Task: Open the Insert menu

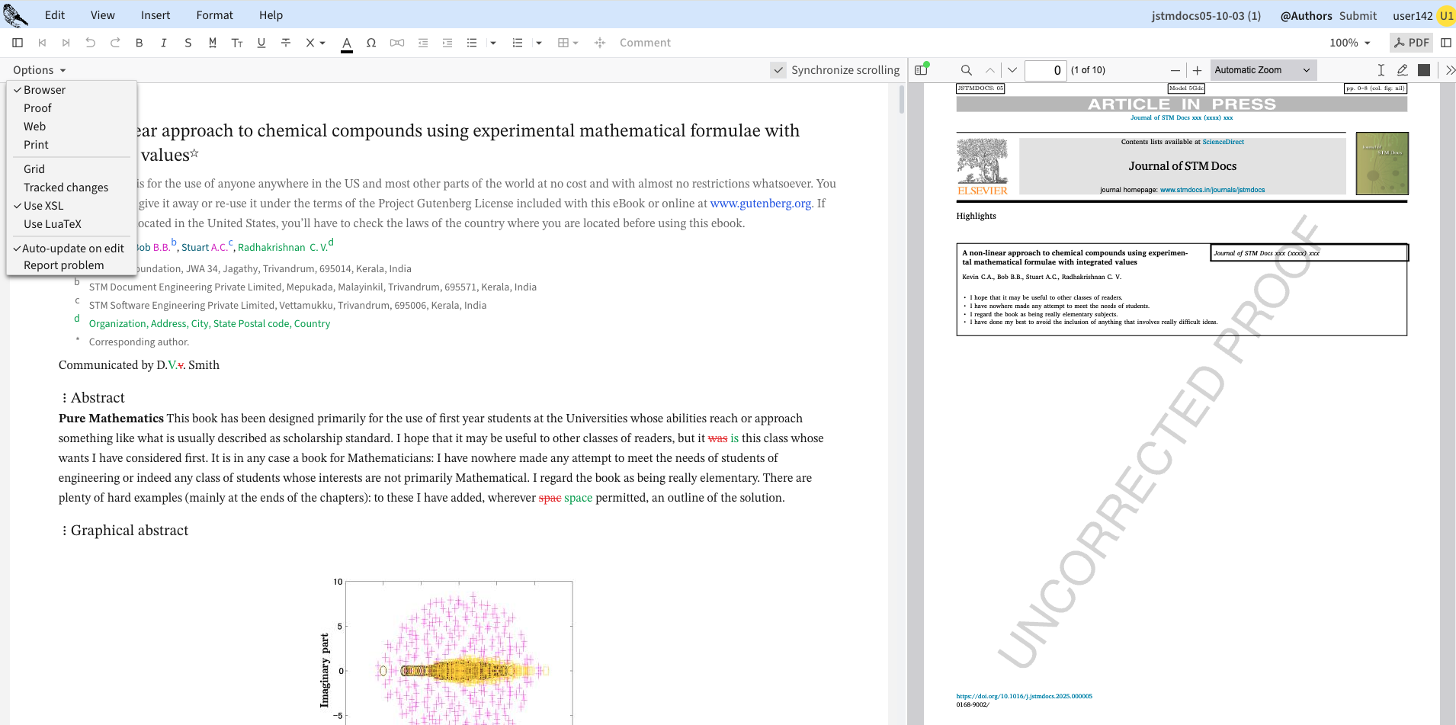Action: click(156, 15)
